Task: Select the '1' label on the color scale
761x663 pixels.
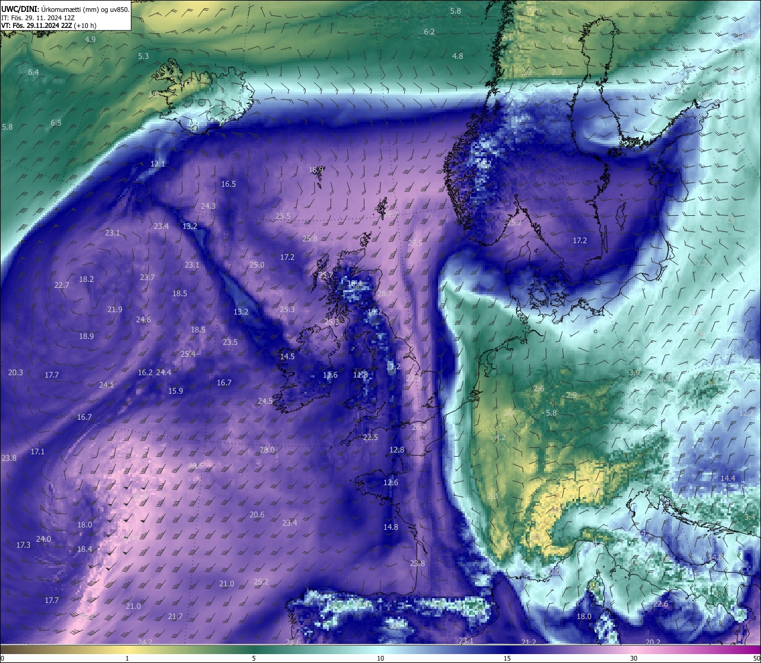Action: (x=127, y=658)
